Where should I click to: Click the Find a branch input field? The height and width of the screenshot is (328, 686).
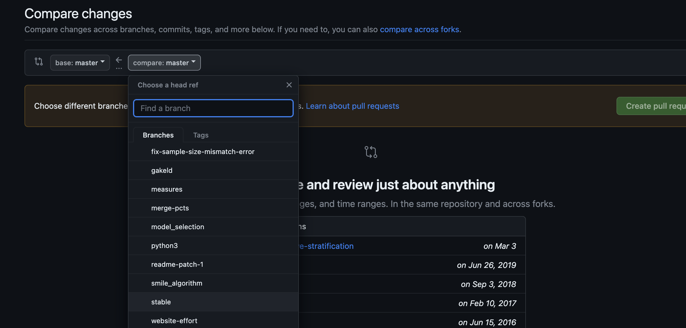click(x=213, y=108)
